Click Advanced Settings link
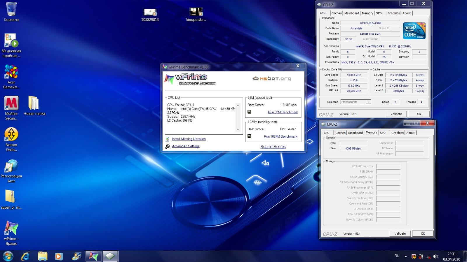 pyautogui.click(x=186, y=146)
